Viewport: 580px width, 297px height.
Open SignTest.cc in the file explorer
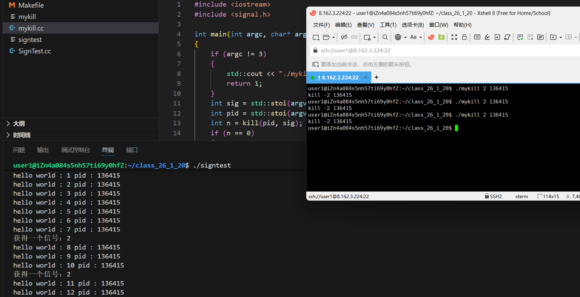click(81, 51)
